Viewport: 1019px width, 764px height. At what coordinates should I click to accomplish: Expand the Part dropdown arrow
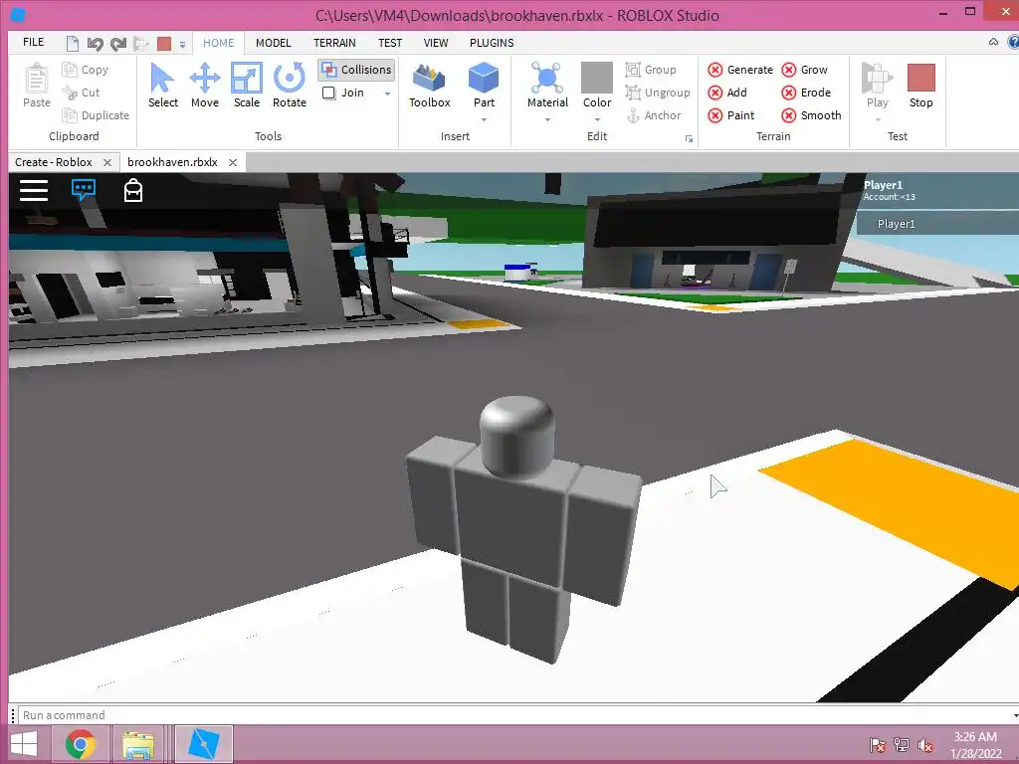pyautogui.click(x=484, y=119)
